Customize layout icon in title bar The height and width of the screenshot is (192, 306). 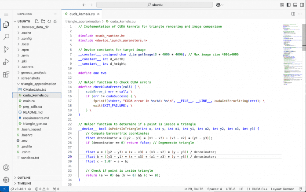pos(282,5)
